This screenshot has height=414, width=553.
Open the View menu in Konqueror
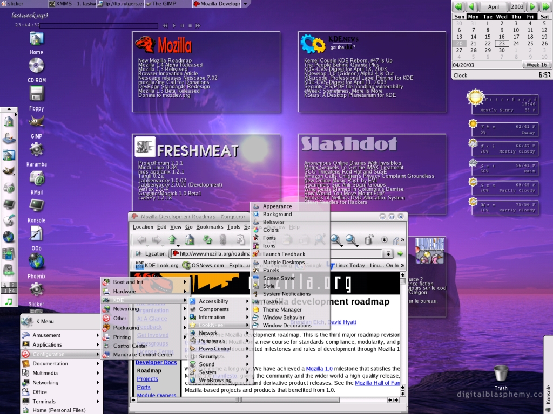(x=176, y=227)
